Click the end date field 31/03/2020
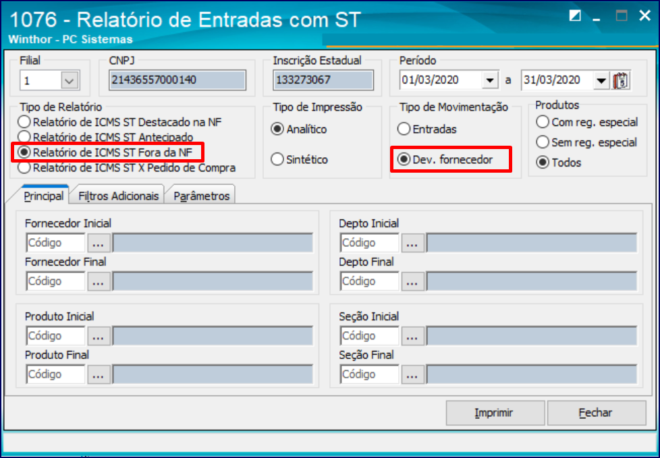 coord(557,80)
